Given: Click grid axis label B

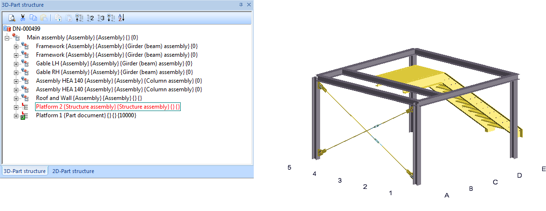Looking at the screenshot, I should pyautogui.click(x=471, y=189).
